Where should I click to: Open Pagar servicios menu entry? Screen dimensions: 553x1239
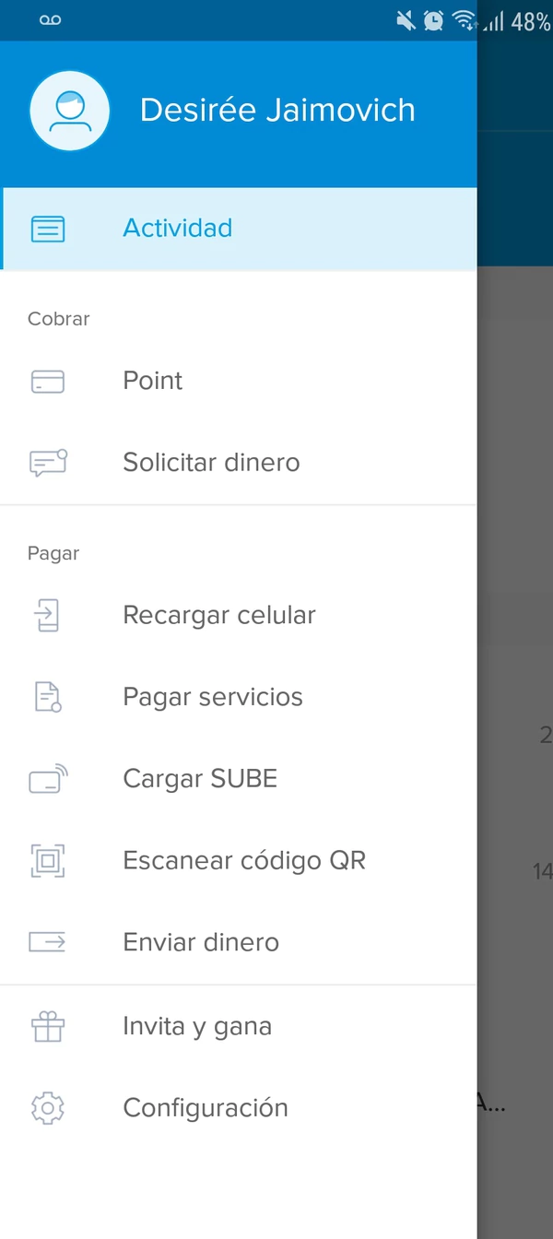pyautogui.click(x=213, y=697)
